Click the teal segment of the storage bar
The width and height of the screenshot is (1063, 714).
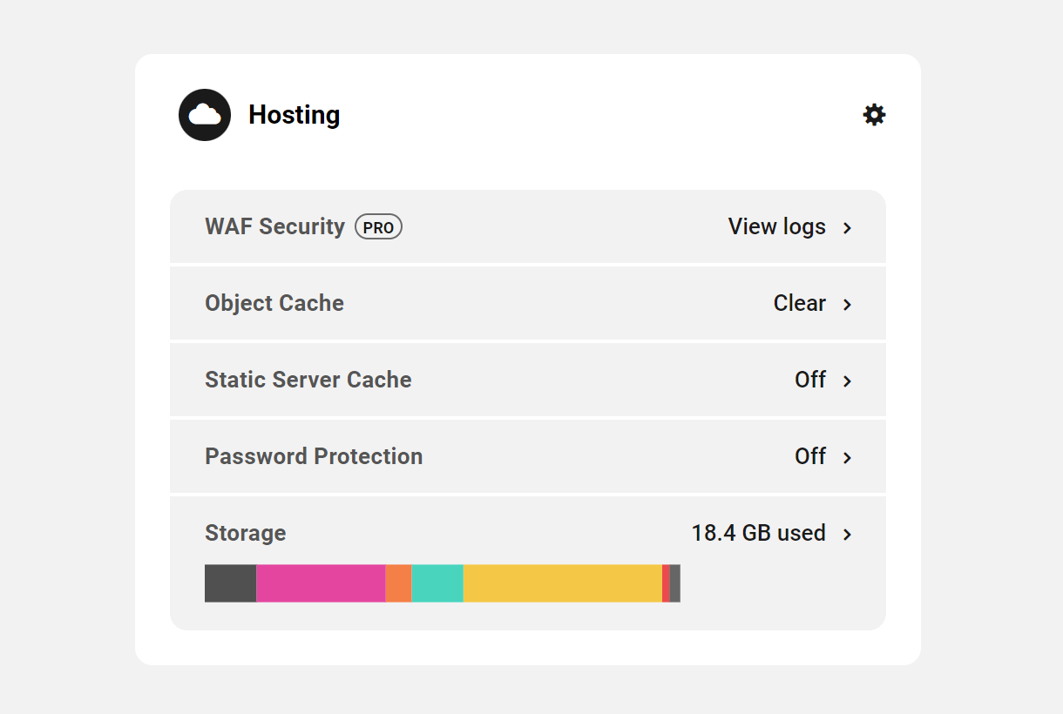coord(437,583)
